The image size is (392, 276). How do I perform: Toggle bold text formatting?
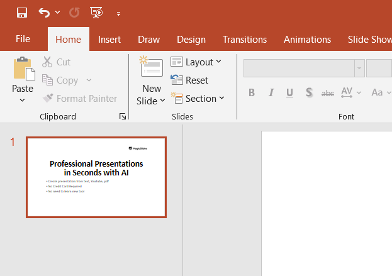point(252,92)
